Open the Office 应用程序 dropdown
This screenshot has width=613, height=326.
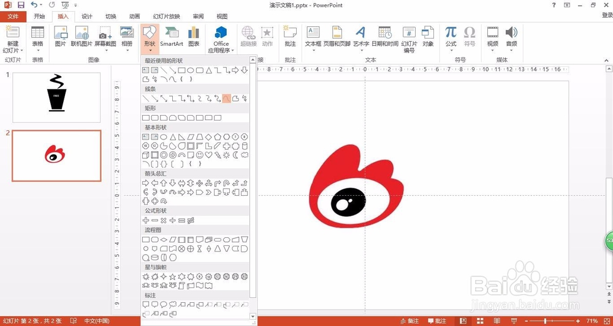click(x=221, y=47)
